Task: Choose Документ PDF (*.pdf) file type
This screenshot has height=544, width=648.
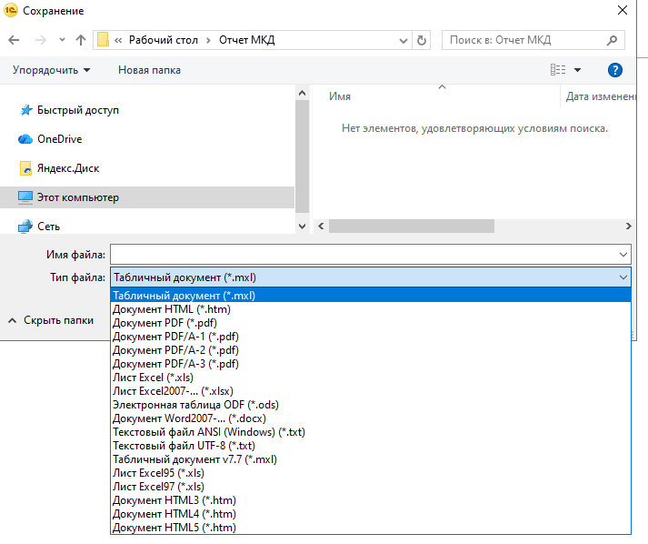Action: [164, 323]
